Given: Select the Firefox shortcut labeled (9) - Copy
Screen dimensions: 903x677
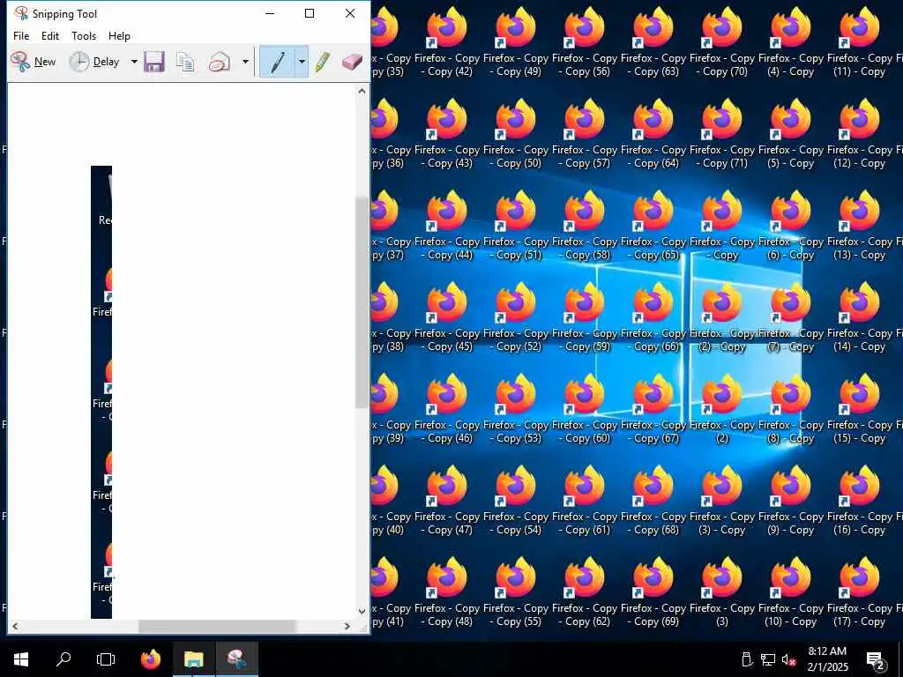Looking at the screenshot, I should click(791, 500).
